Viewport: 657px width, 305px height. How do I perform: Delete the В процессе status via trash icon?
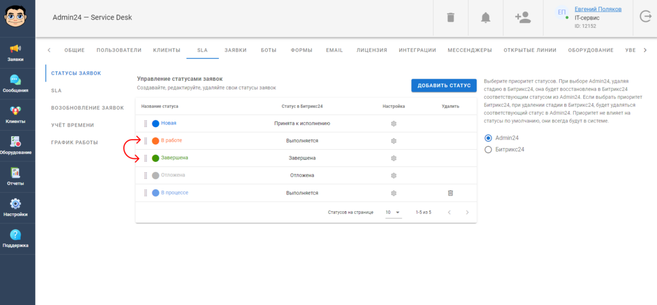point(450,193)
